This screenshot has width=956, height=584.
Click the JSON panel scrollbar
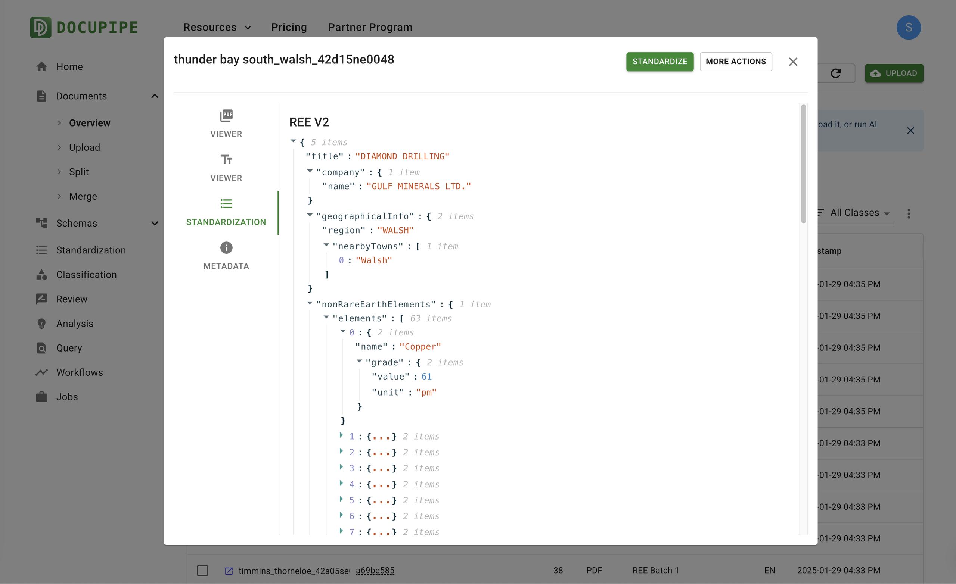point(803,164)
